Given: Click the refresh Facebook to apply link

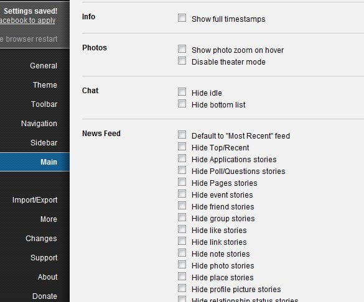Looking at the screenshot, I should tap(27, 21).
